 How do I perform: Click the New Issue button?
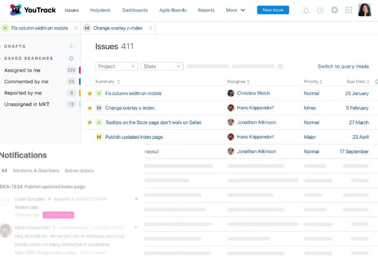coord(273,10)
